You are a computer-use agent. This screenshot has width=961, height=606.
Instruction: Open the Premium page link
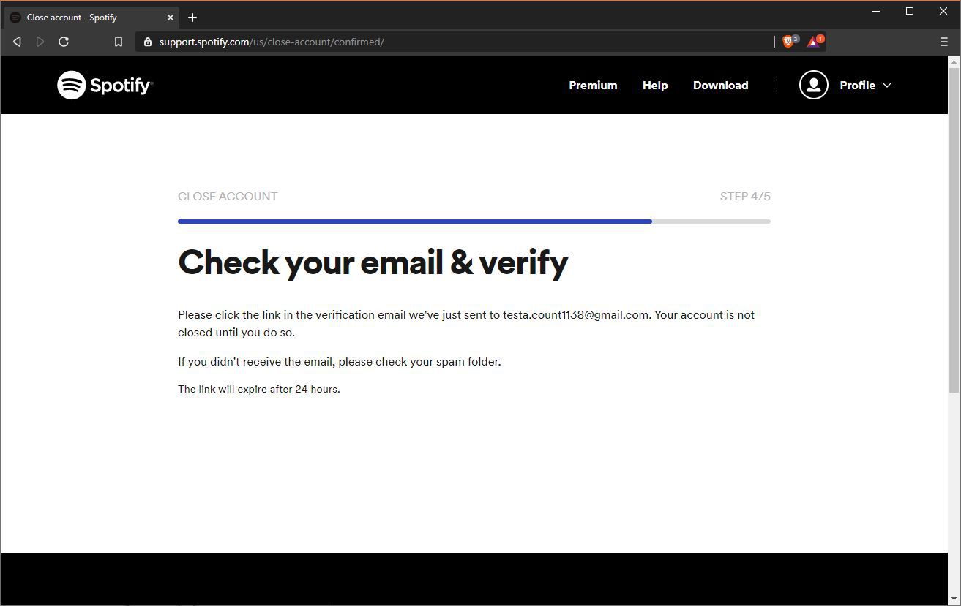[x=593, y=86]
